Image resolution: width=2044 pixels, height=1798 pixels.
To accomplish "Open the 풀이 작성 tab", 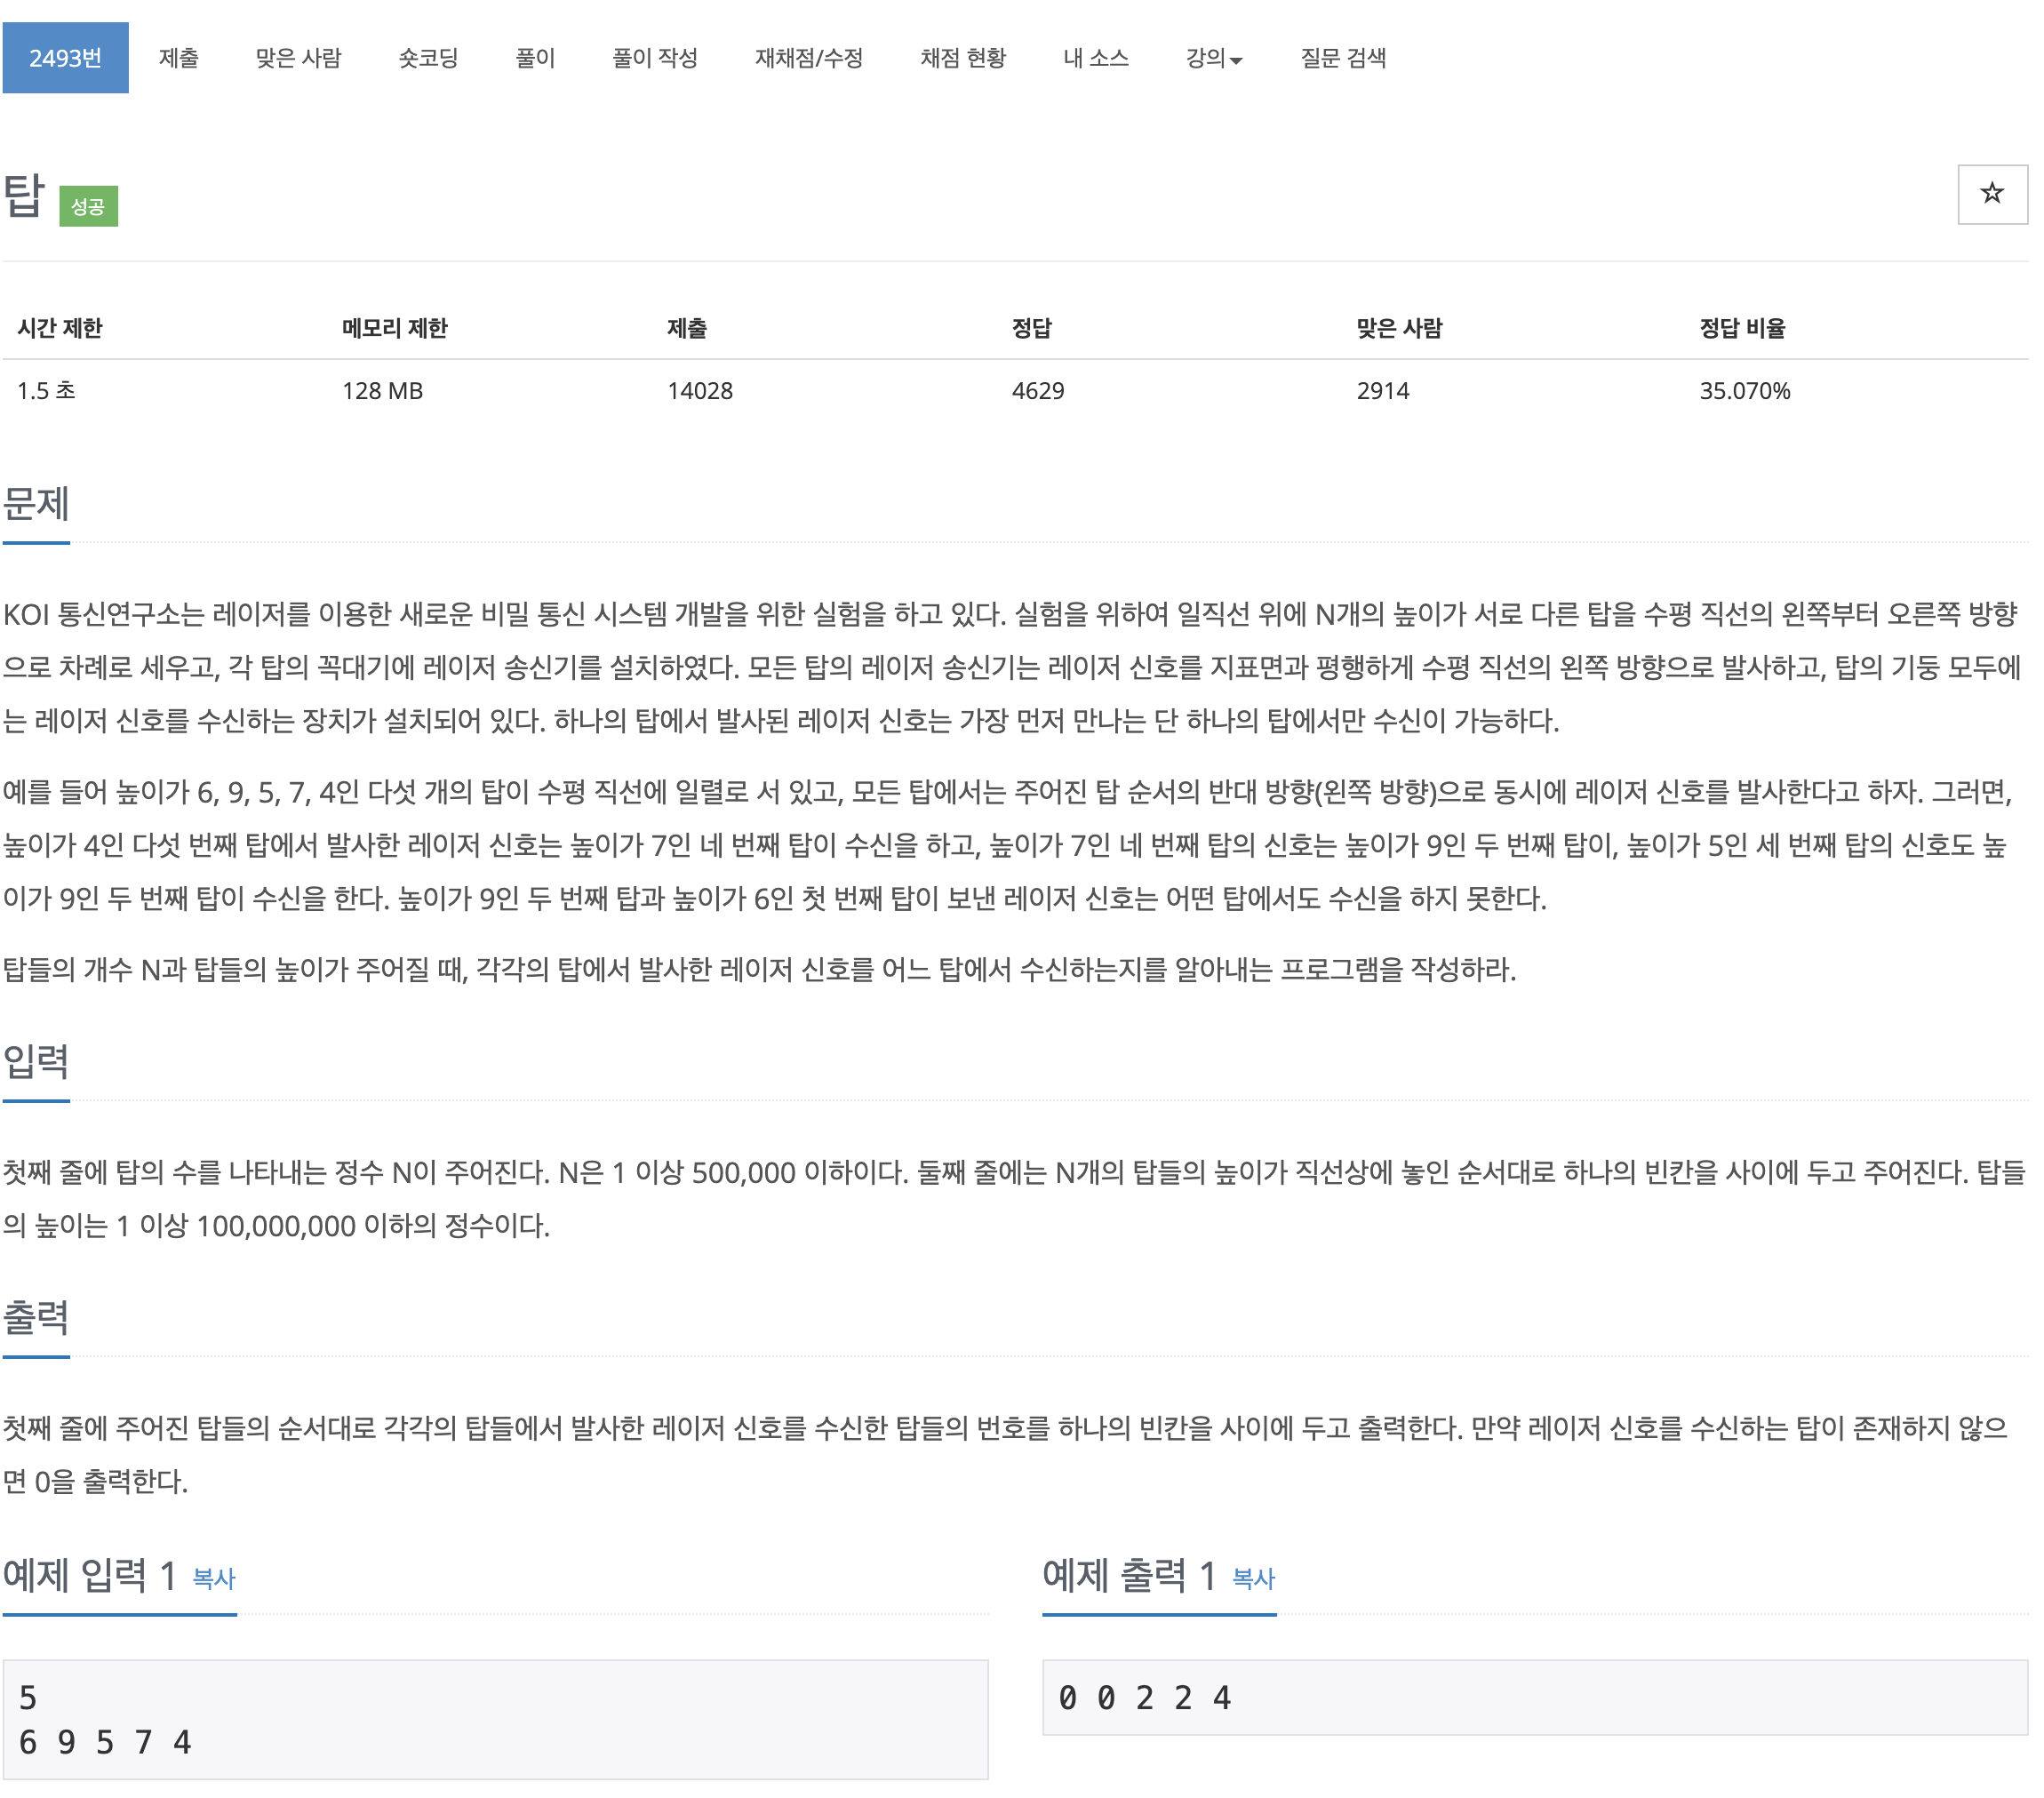I will [x=654, y=58].
